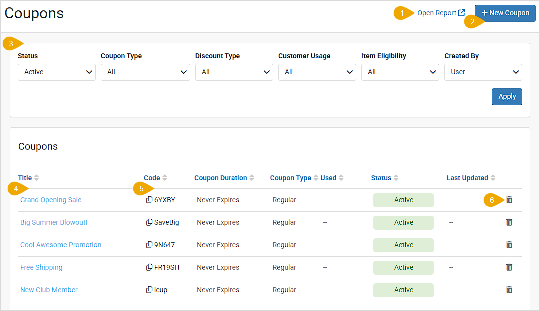Image resolution: width=540 pixels, height=311 pixels.
Task: Expand the Created By dropdown
Action: click(483, 72)
